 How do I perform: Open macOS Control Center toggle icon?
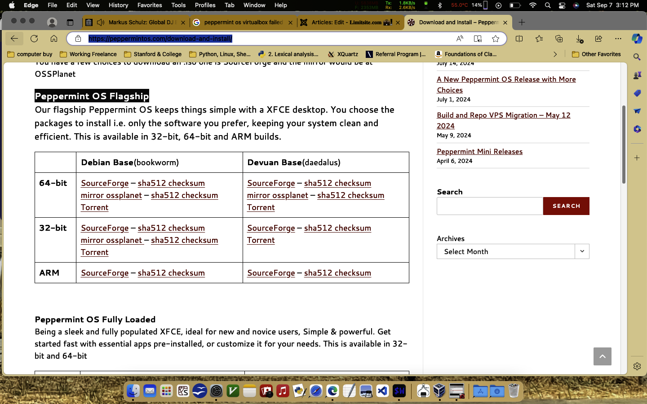[x=562, y=5]
